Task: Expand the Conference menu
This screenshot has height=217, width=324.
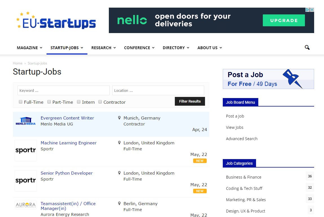Action: pos(139,48)
